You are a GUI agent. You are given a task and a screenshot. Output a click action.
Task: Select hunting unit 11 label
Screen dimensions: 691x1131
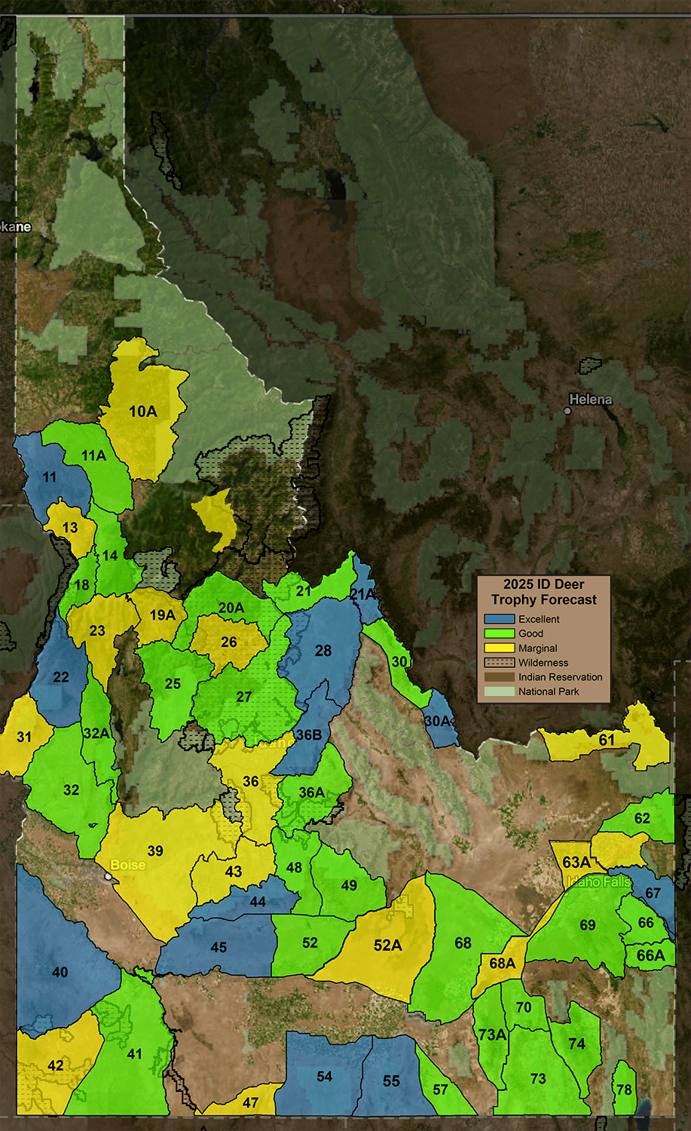coord(50,477)
